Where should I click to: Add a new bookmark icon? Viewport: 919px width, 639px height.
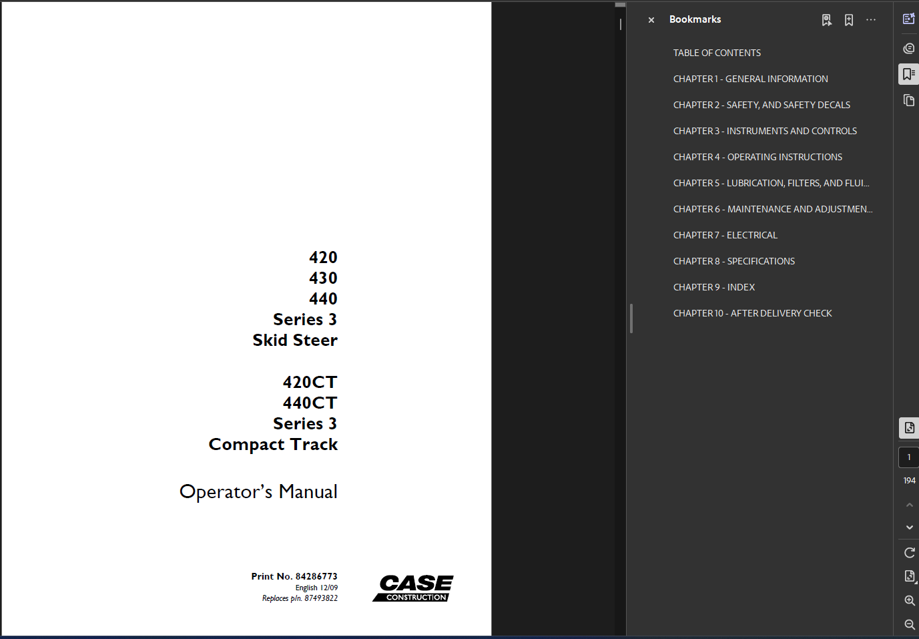tap(849, 20)
